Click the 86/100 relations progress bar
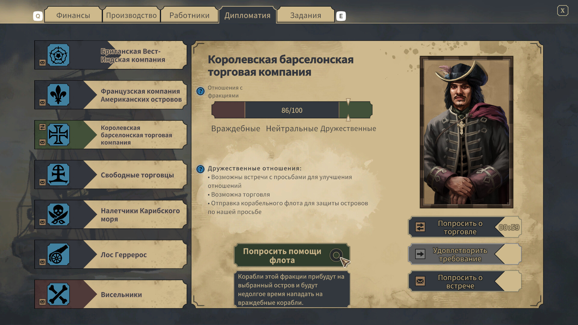The height and width of the screenshot is (325, 578). pos(291,110)
